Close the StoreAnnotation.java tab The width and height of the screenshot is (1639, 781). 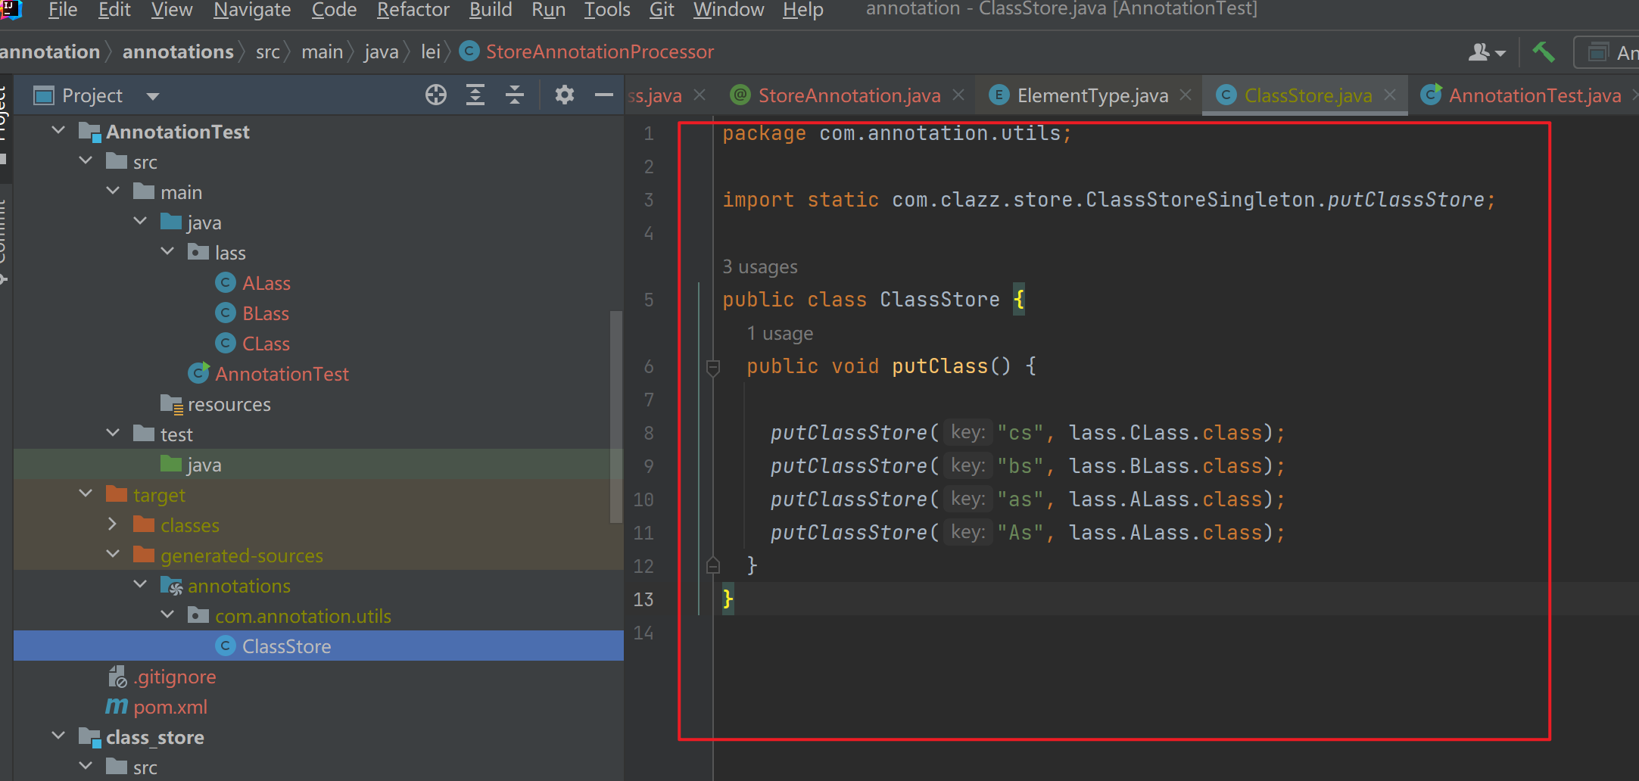[x=958, y=95]
